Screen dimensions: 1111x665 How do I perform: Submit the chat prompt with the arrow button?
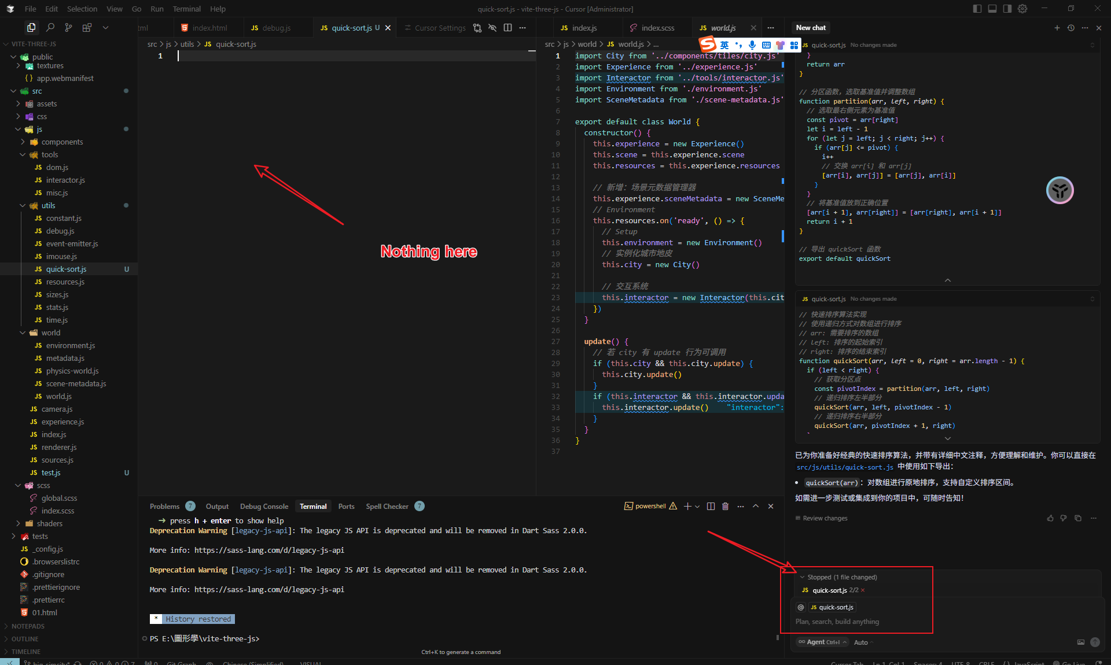[x=1095, y=642]
